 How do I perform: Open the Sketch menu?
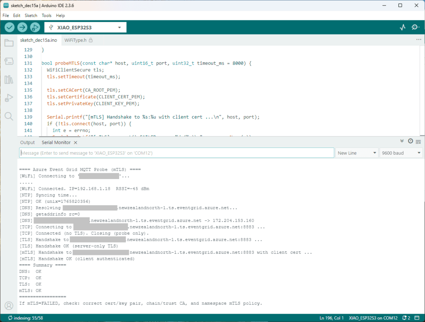[31, 15]
